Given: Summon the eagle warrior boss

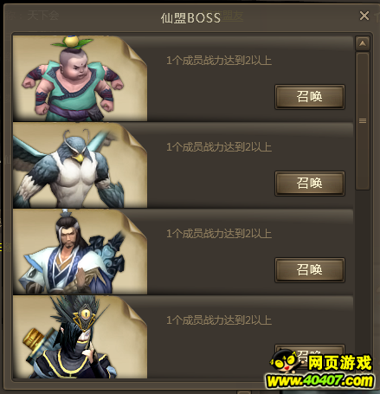Looking at the screenshot, I should (310, 184).
